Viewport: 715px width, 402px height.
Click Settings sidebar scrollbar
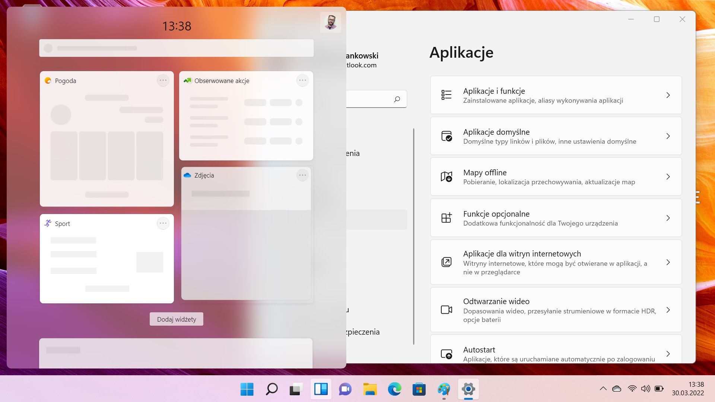[414, 236]
